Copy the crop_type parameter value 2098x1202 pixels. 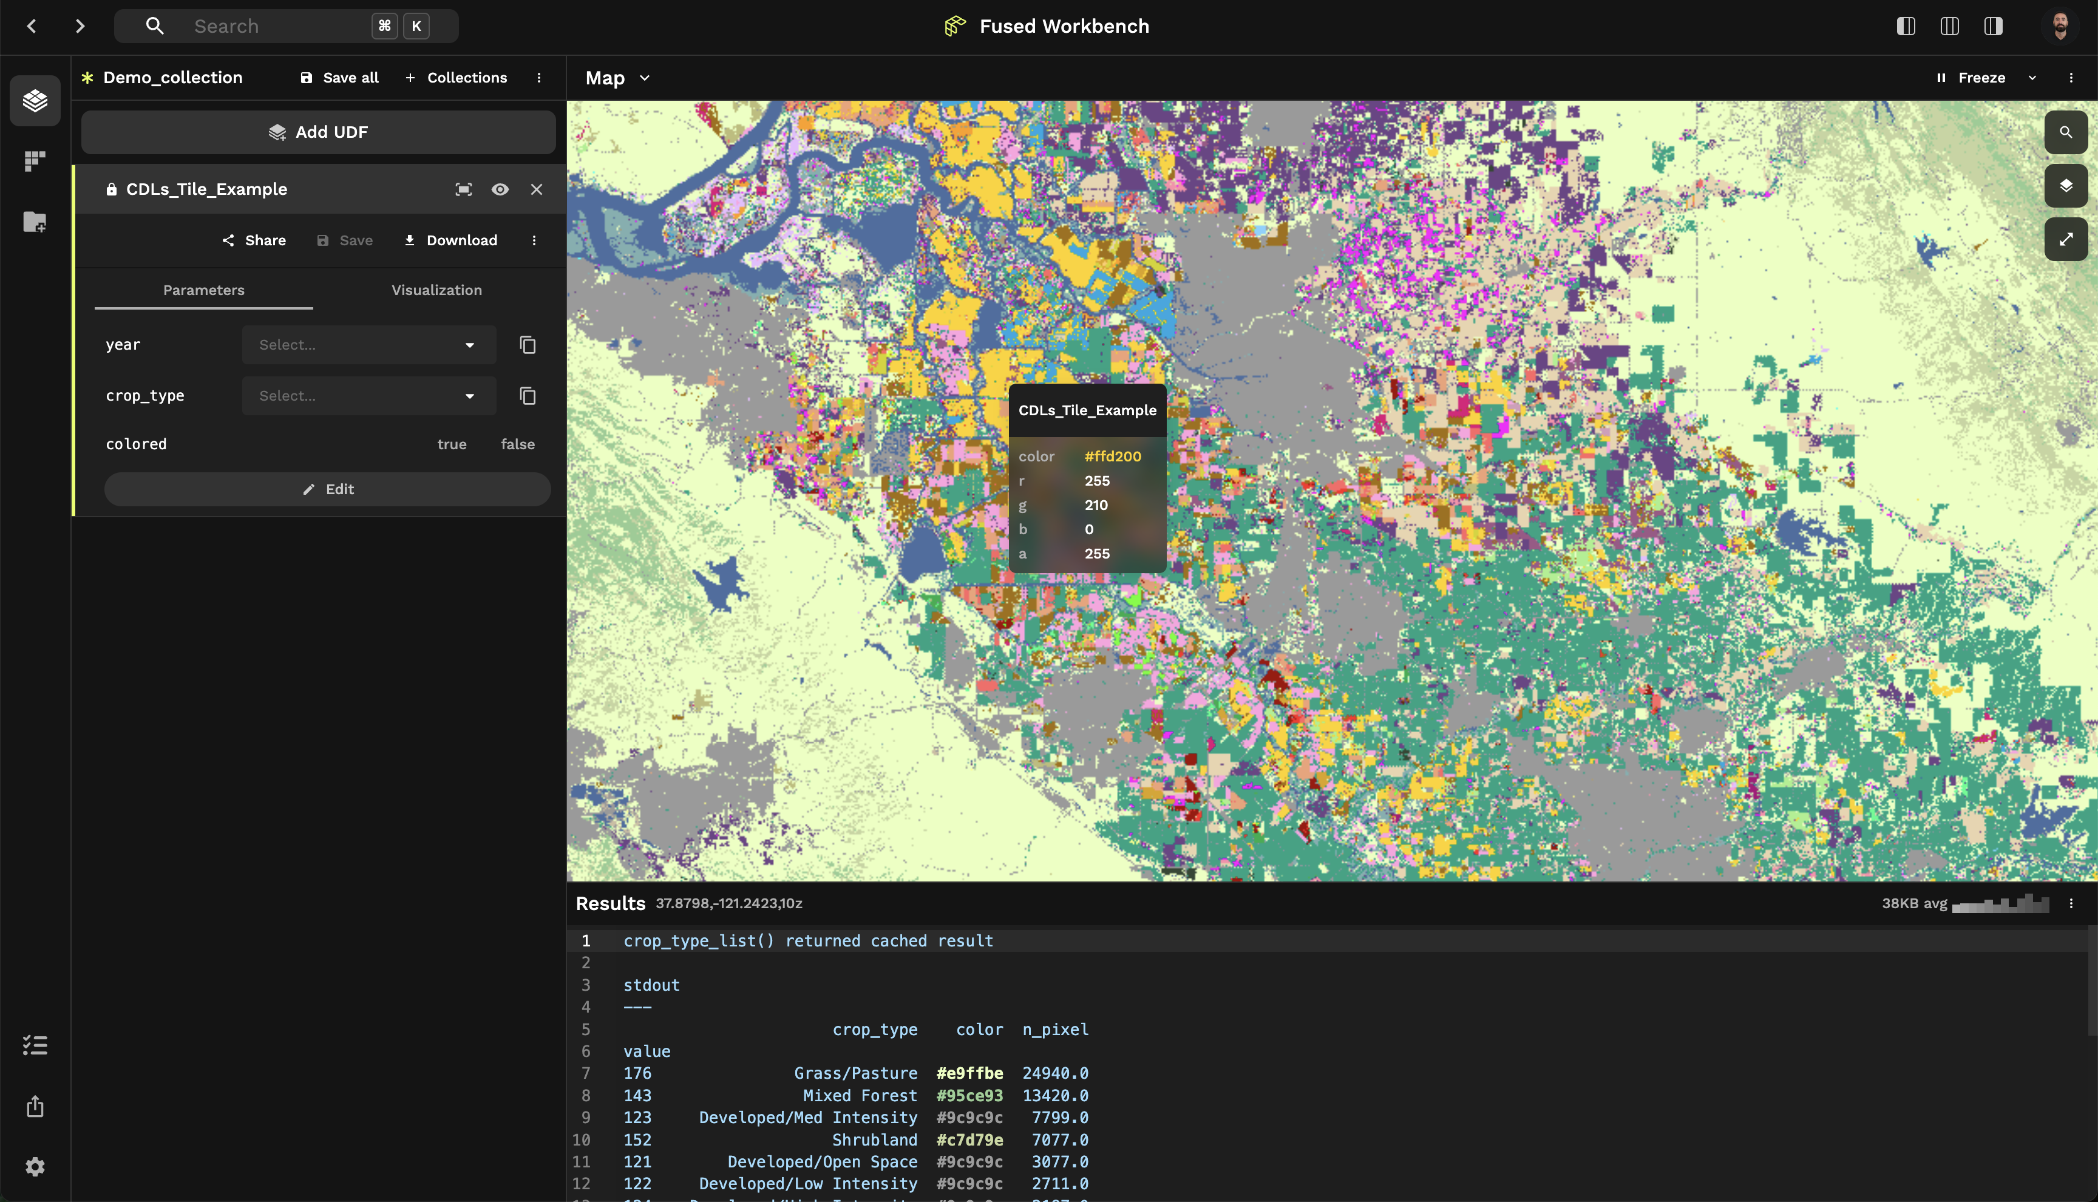[528, 396]
